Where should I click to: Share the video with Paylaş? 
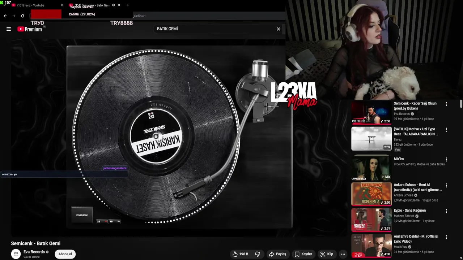277,254
